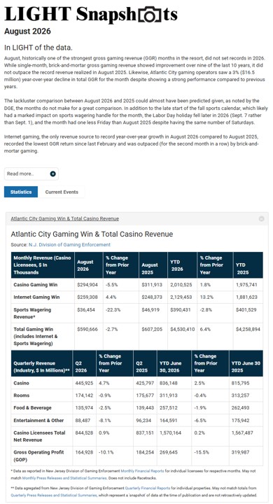Image resolution: width=273 pixels, height=504 pixels.
Task: Click the plus icon beside Read more
Action: point(52,174)
